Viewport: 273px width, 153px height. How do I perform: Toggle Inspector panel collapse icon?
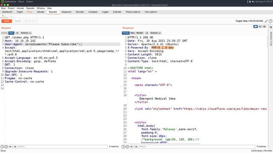click(271, 27)
